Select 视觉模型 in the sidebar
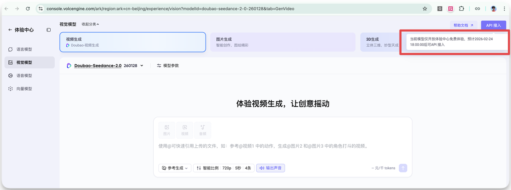 [30, 63]
